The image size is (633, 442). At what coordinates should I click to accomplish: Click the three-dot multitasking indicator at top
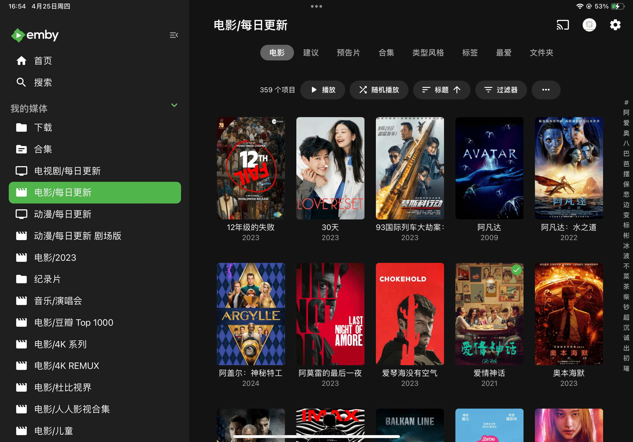coord(316,6)
